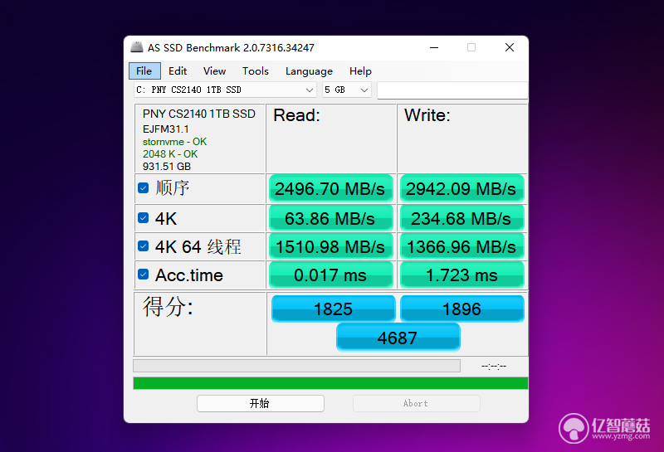Screen dimensions: 664x452
Task: Uncheck the Acc.time test checkbox
Action: pos(143,275)
